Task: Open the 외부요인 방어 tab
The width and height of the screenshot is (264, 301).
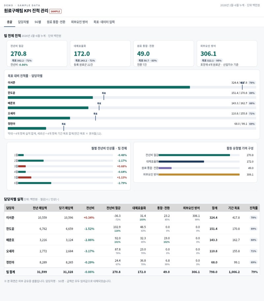Action: [79, 22]
